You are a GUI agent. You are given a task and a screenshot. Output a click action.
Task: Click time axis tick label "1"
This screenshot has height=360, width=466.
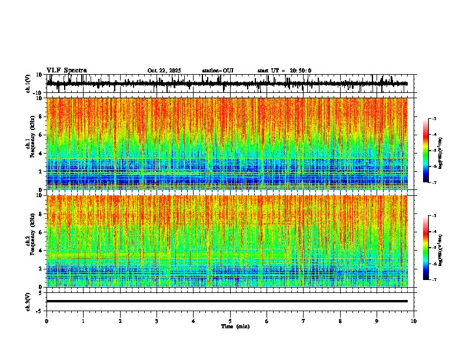pos(83,321)
